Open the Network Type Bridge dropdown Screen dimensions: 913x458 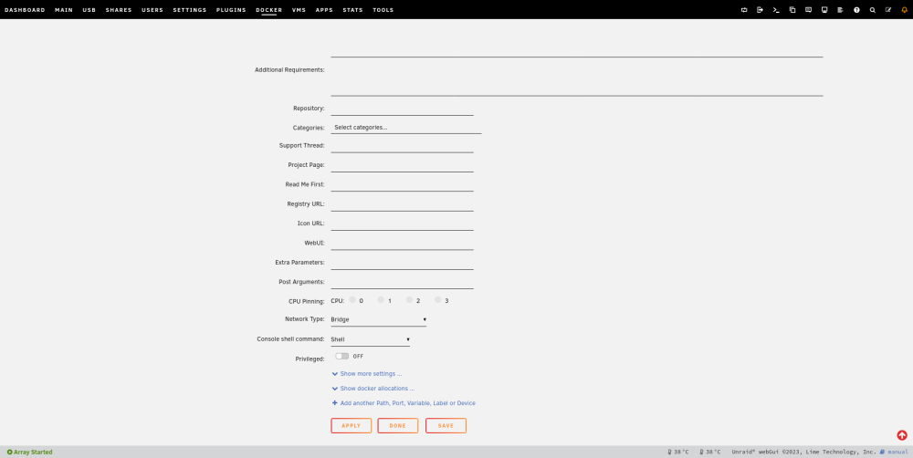coord(379,319)
